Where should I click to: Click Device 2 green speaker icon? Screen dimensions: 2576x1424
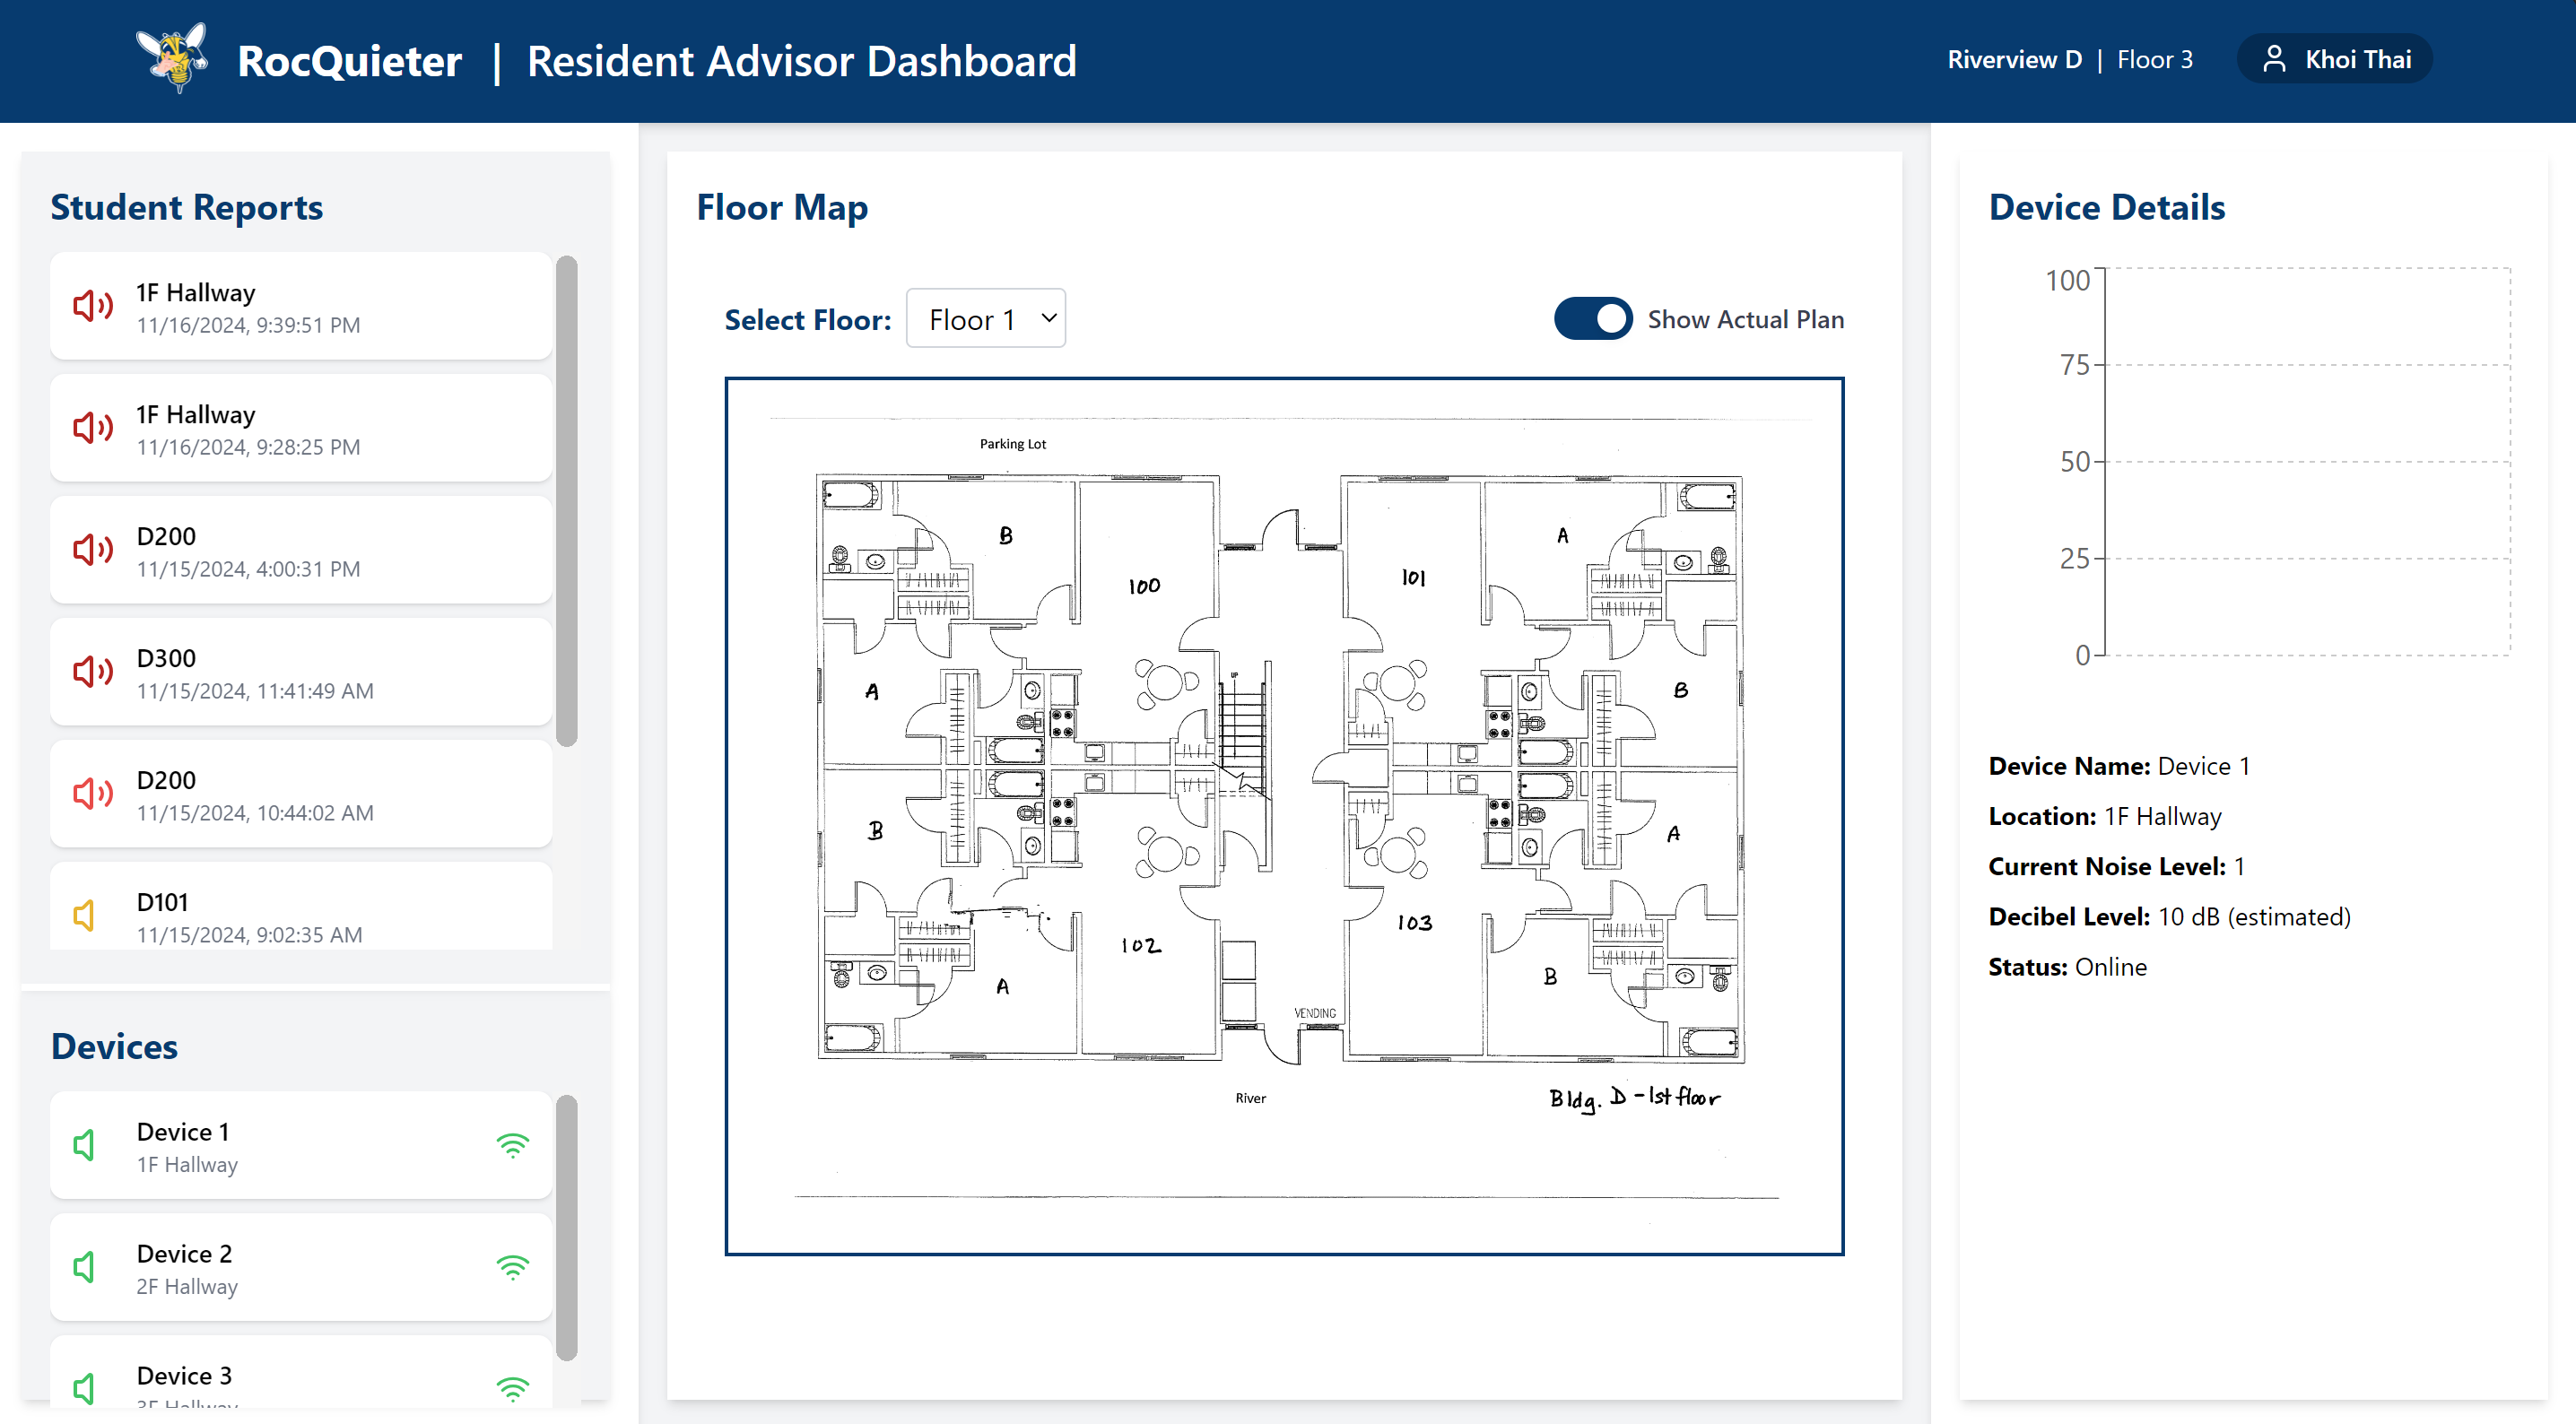click(x=85, y=1267)
